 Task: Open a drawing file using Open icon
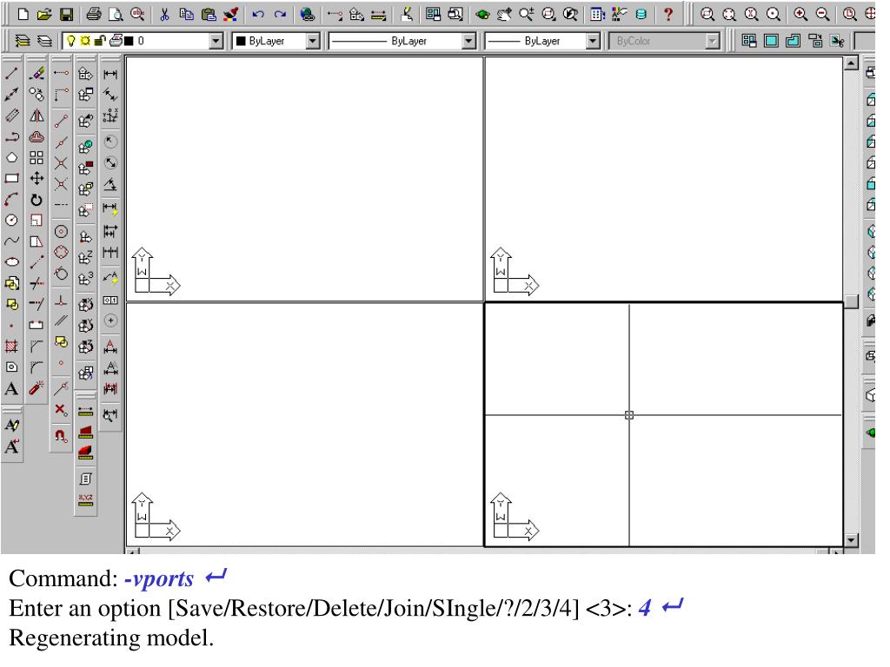pos(44,14)
